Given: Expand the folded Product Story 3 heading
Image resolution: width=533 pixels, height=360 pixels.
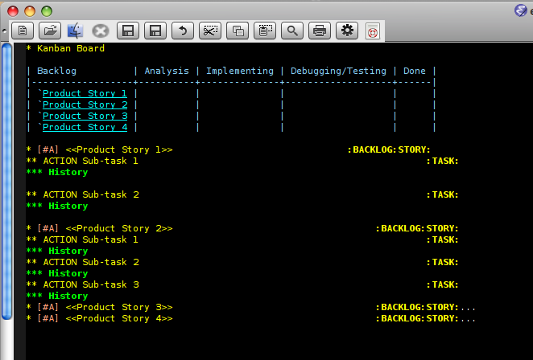Looking at the screenshot, I should click(119, 307).
